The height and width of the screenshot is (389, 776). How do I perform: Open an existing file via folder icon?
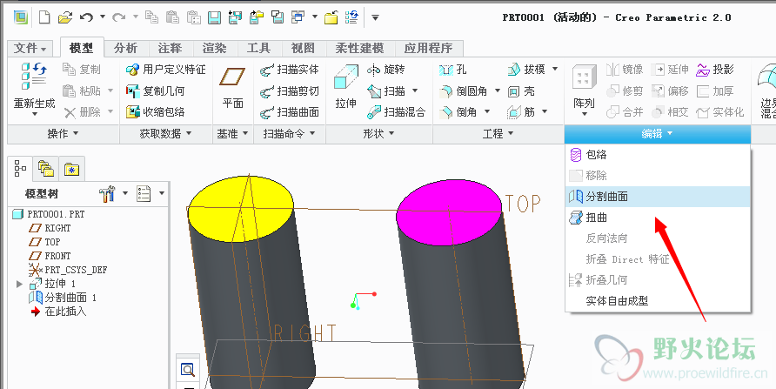(65, 18)
